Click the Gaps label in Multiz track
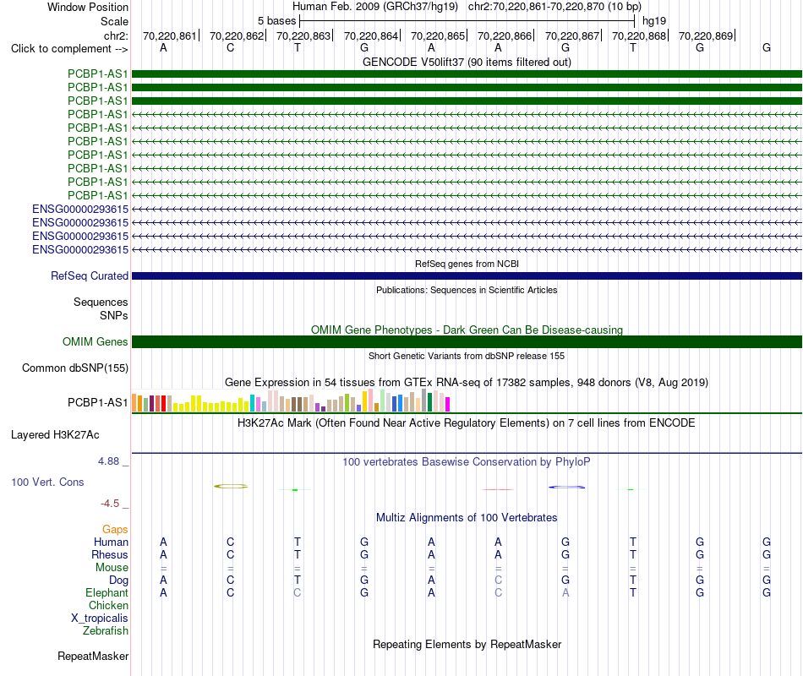Viewport: 803px width, 676px height. [115, 529]
